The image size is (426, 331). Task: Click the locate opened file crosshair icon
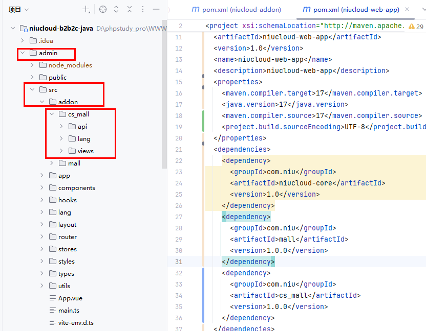pyautogui.click(x=103, y=9)
